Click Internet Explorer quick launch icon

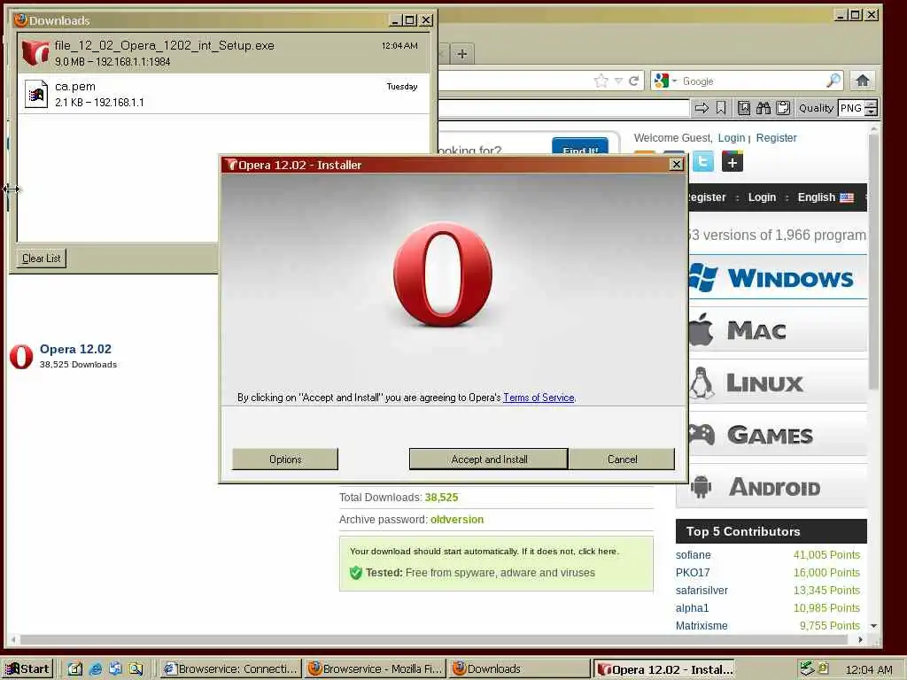pos(96,669)
